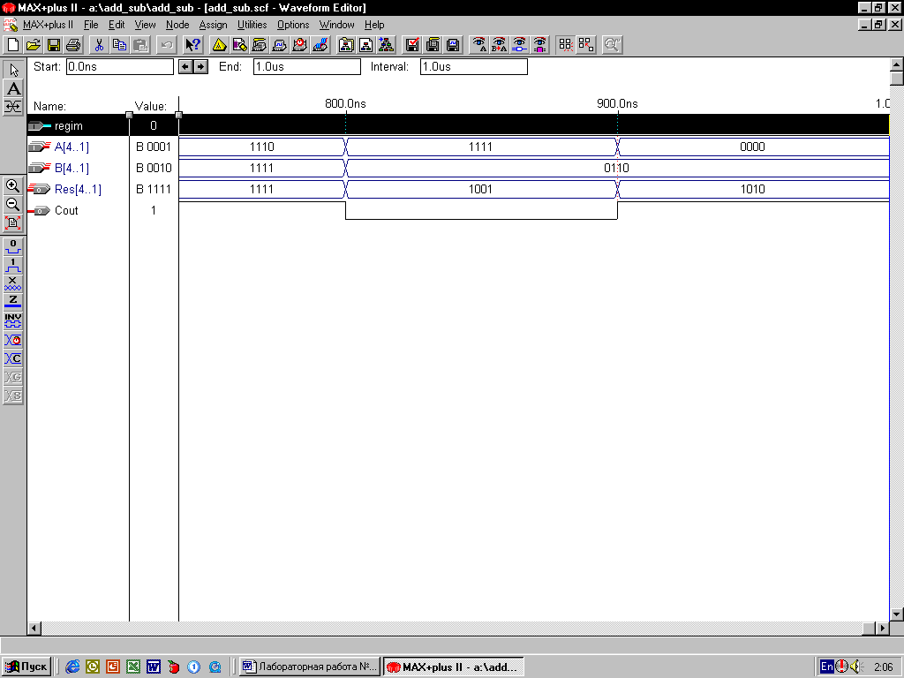Screen dimensions: 904x678
Task: Click the 900.0ns time marker
Action: click(617, 104)
